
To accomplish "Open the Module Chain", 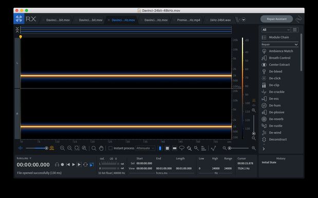I will [275, 38].
